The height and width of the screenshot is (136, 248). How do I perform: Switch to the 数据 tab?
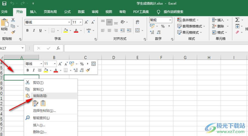[81, 12]
